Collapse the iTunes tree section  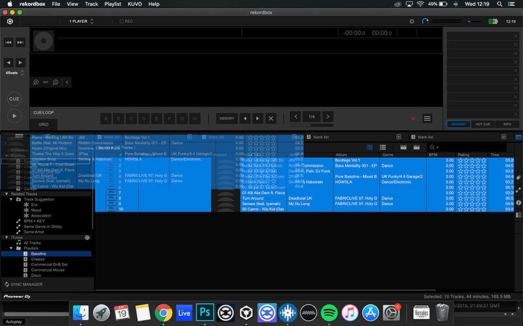pos(7,237)
